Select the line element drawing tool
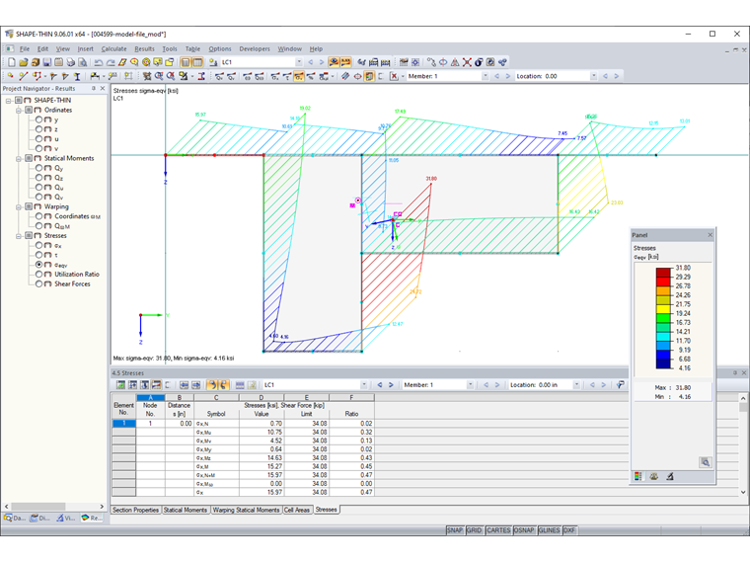Image resolution: width=750 pixels, height=563 pixels. [24, 76]
